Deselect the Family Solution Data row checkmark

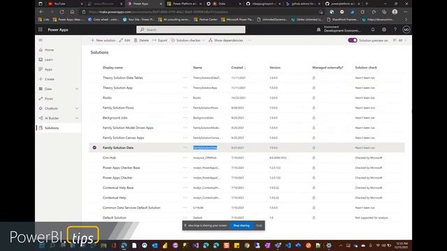point(94,148)
